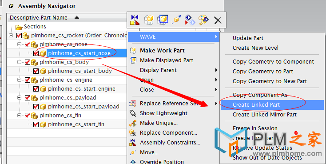Image resolution: width=326 pixels, height=164 pixels.
Task: Click the palette edit display icon
Action: coord(204,20)
